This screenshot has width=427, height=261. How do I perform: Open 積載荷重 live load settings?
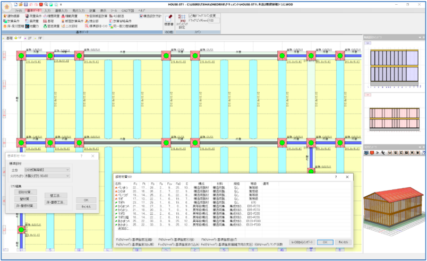pyautogui.click(x=70, y=16)
